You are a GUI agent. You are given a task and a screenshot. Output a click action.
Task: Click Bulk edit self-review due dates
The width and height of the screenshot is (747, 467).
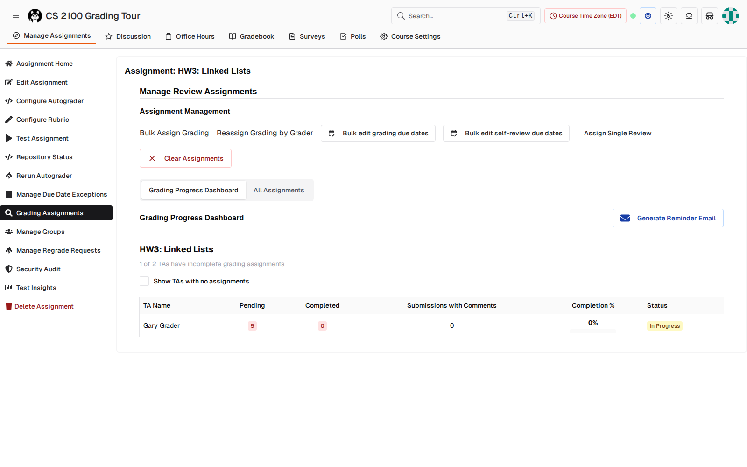pos(506,133)
